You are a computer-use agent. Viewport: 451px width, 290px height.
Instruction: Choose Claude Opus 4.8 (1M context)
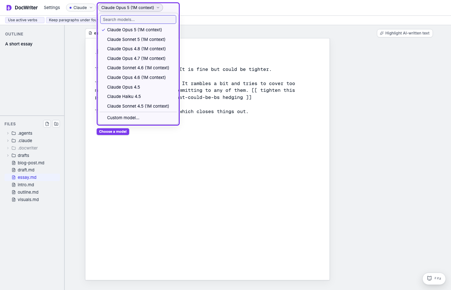[x=138, y=49]
